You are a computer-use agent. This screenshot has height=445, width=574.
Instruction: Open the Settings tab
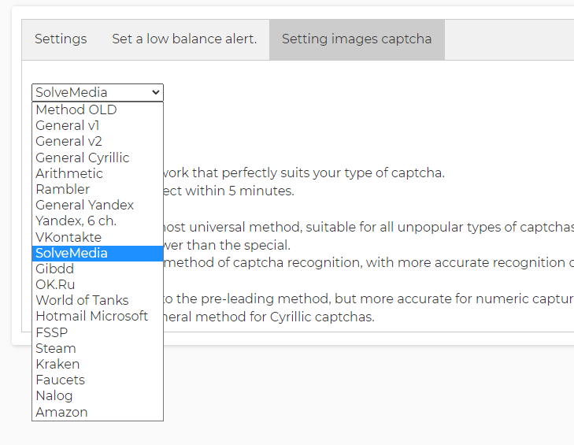point(61,39)
